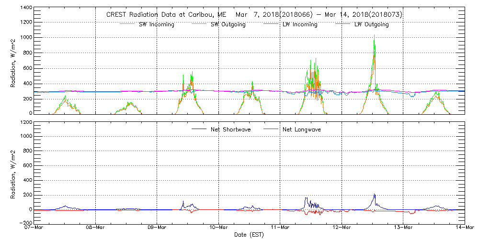Click the Net Longwave legend text

301,130
